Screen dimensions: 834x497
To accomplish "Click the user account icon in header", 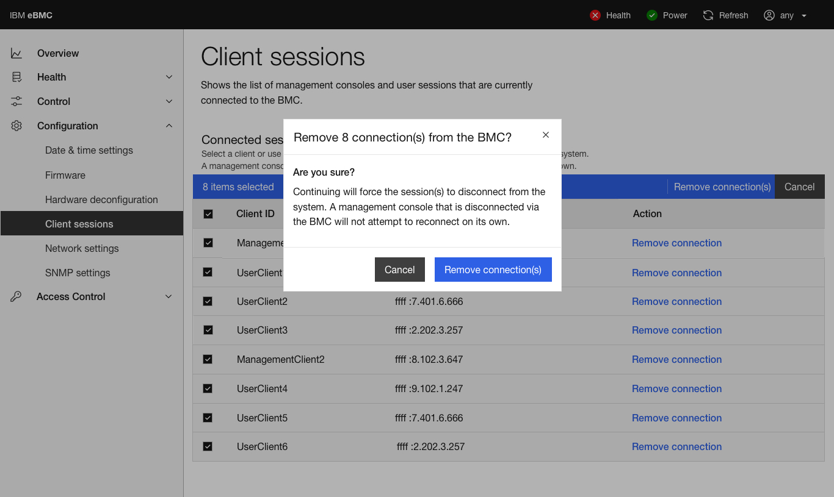I will click(x=769, y=15).
